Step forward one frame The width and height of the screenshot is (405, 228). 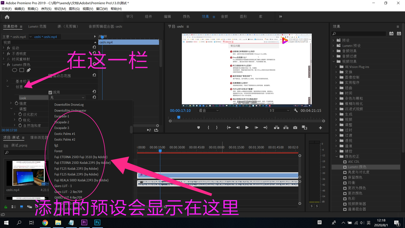(x=256, y=128)
